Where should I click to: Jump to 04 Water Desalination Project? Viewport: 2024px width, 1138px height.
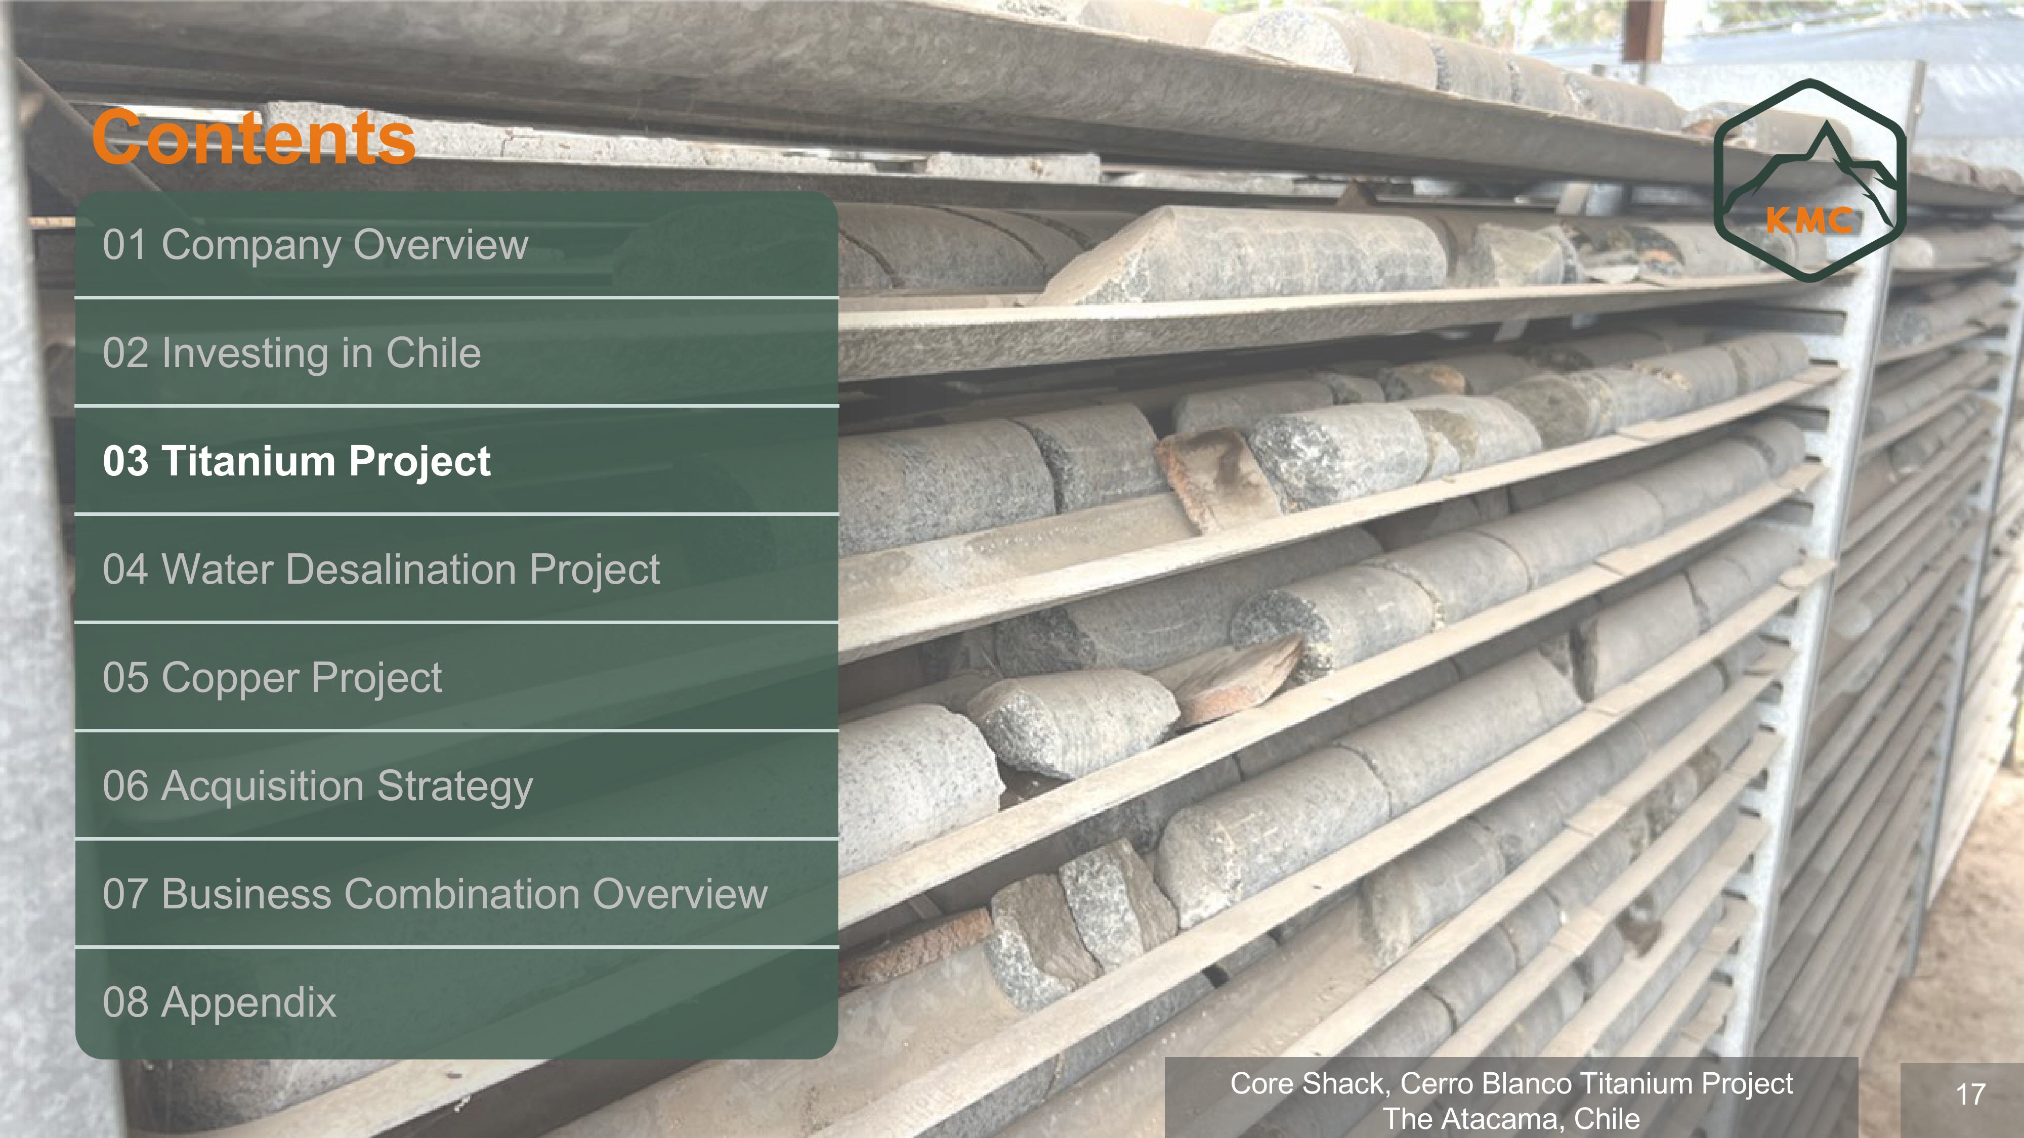[x=456, y=570]
